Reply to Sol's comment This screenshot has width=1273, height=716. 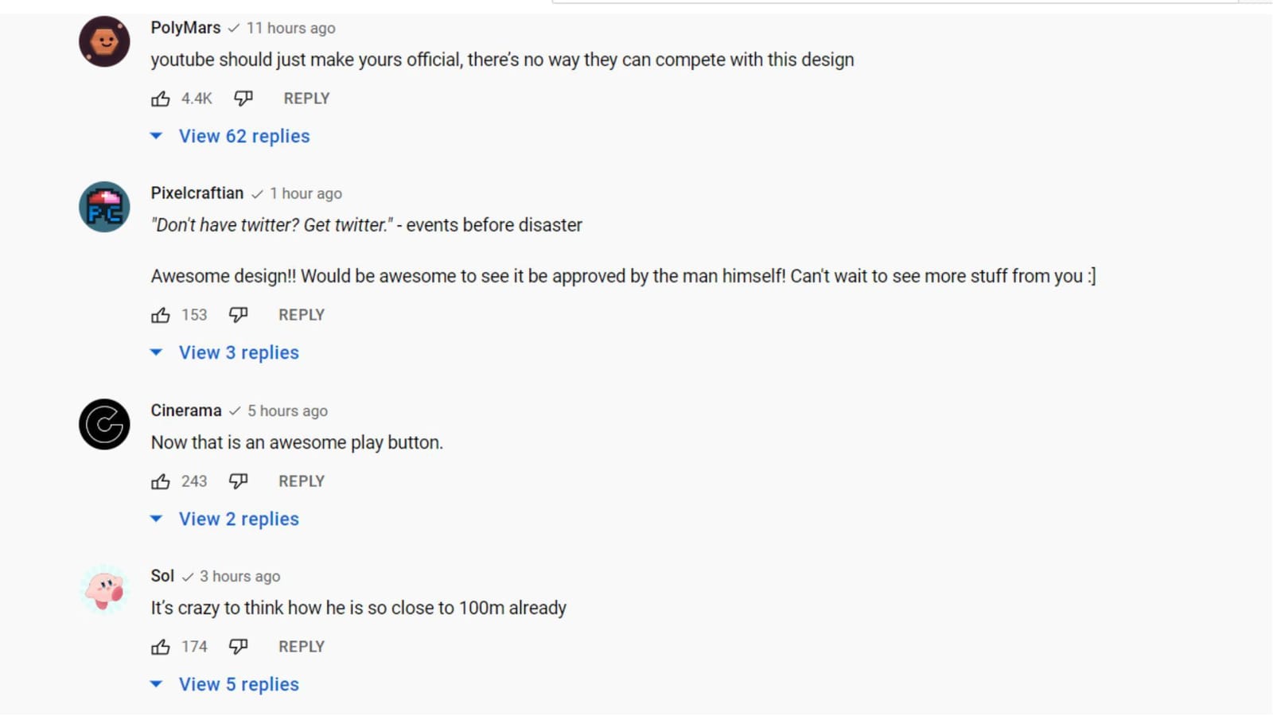302,647
